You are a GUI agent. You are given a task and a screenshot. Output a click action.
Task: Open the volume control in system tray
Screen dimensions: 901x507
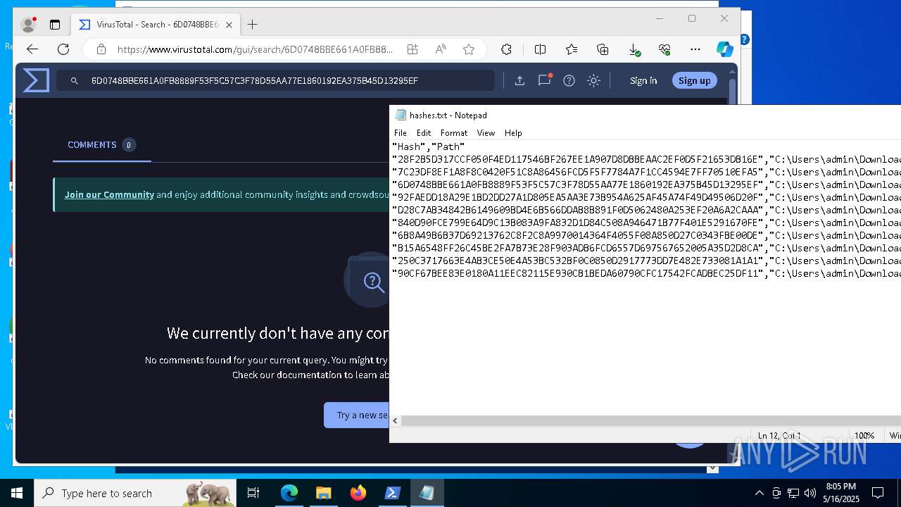[x=810, y=493]
